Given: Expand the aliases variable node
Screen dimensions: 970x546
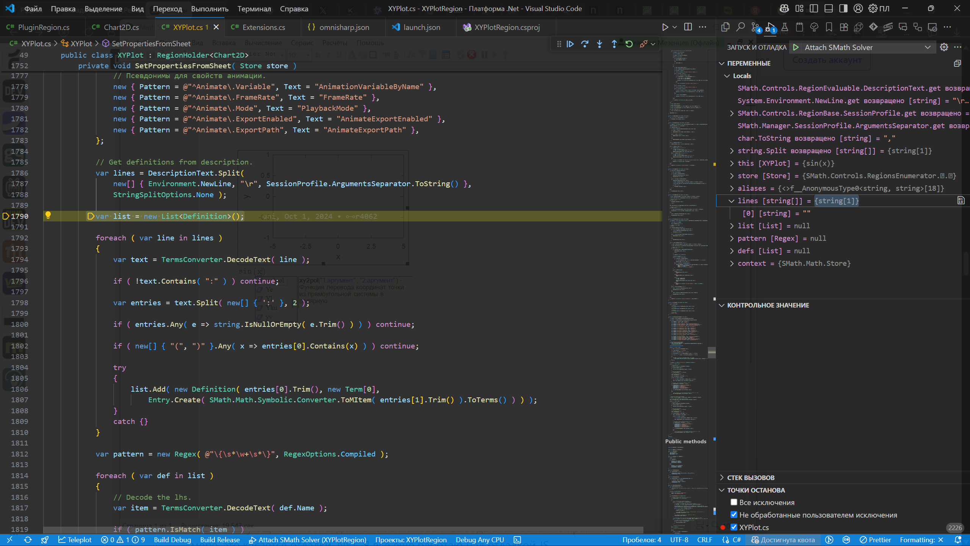Looking at the screenshot, I should click(732, 188).
